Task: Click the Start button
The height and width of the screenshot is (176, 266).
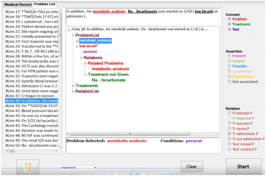Action: tap(244, 167)
